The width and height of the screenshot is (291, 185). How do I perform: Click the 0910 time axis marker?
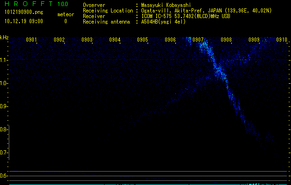coord(282,40)
